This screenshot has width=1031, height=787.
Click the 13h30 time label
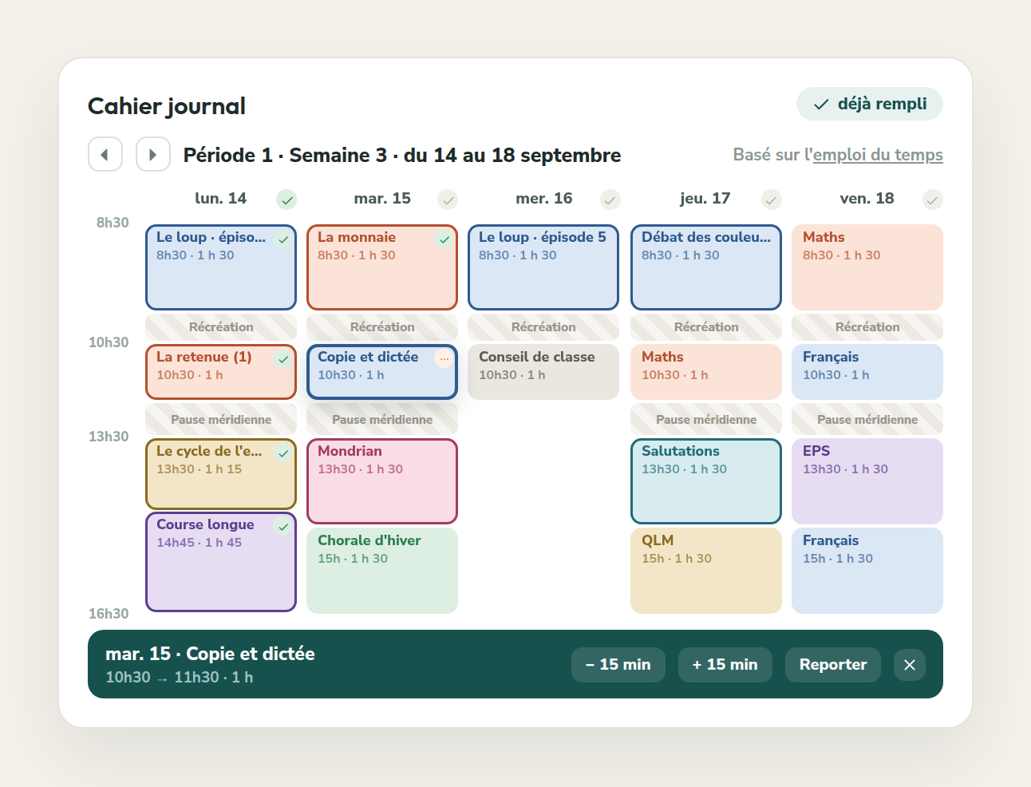tap(109, 437)
